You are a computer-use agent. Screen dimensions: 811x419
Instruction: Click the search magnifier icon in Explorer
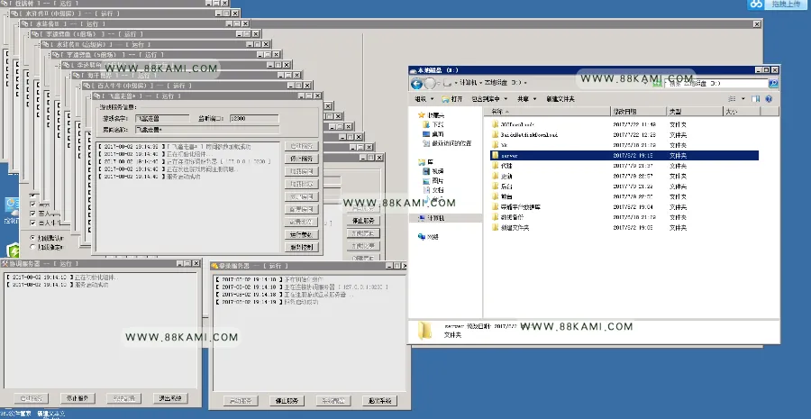(773, 83)
